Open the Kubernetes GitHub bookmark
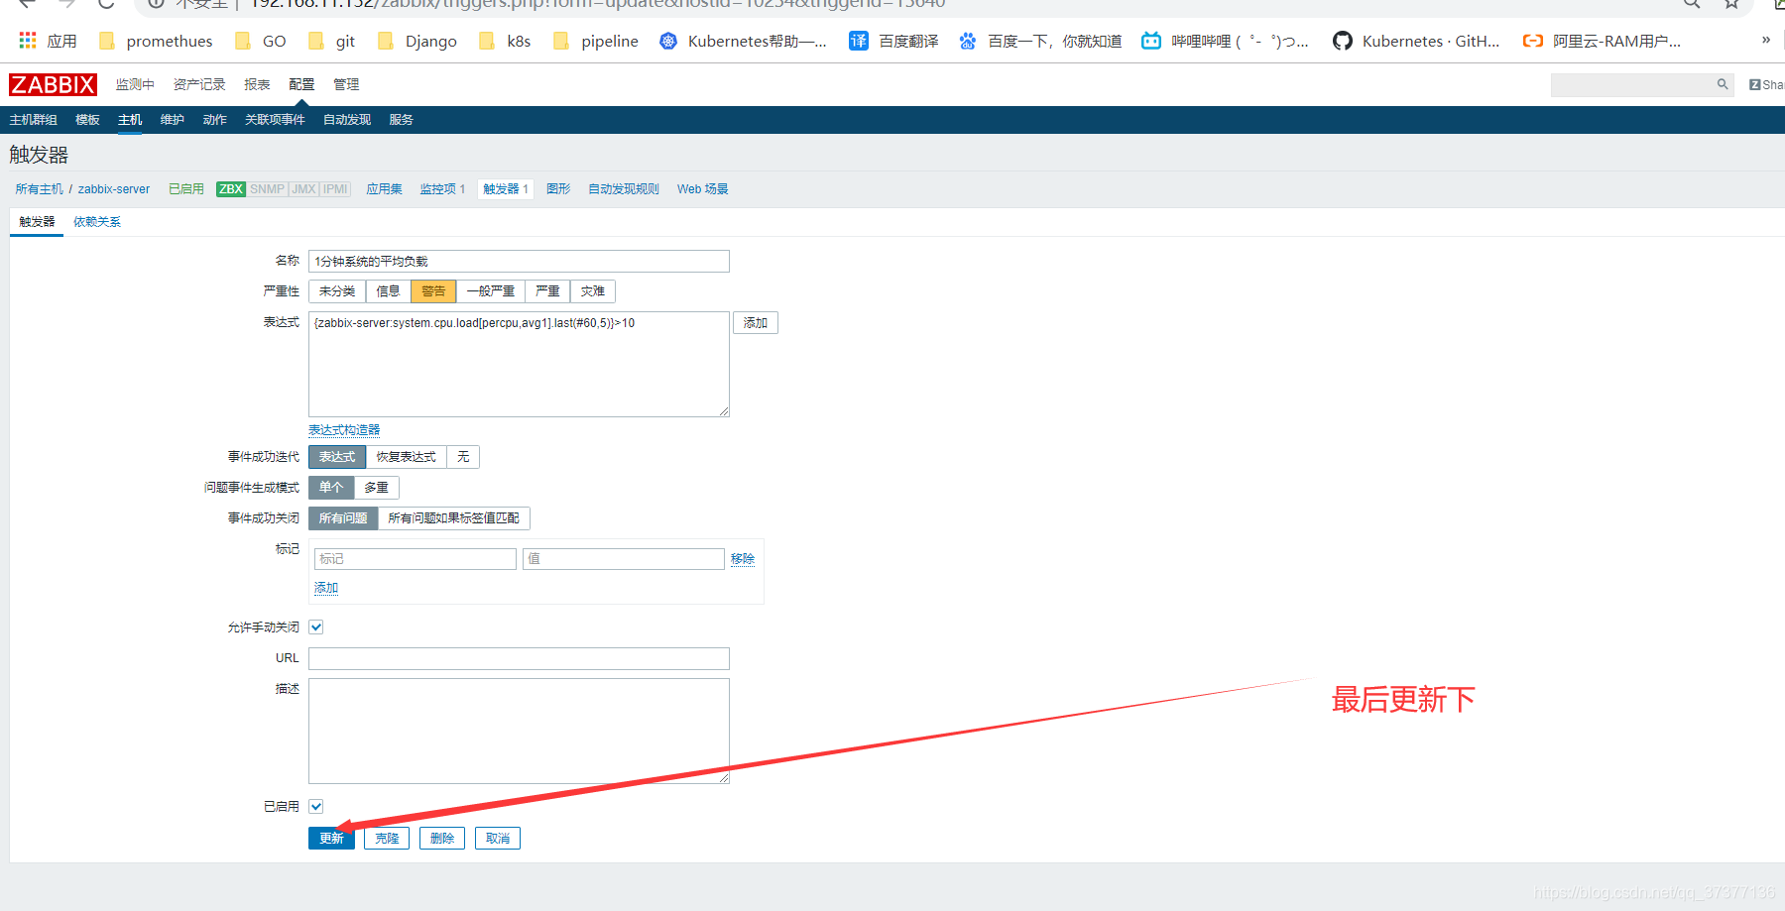Image resolution: width=1785 pixels, height=911 pixels. pyautogui.click(x=1416, y=41)
